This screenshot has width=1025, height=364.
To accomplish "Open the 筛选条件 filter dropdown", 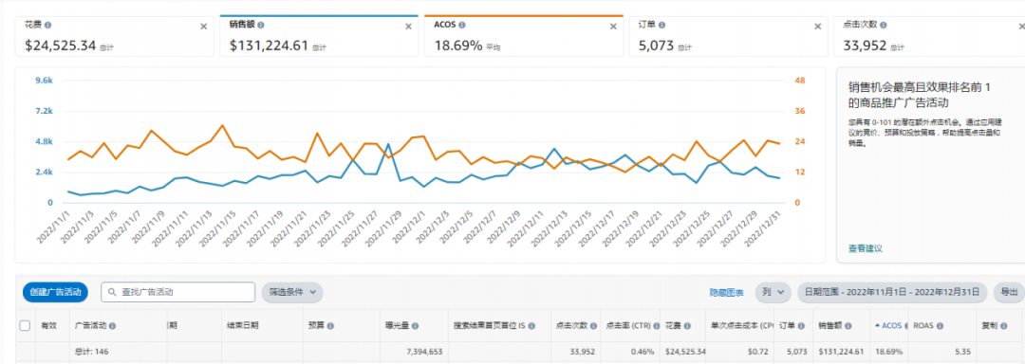I will [292, 292].
